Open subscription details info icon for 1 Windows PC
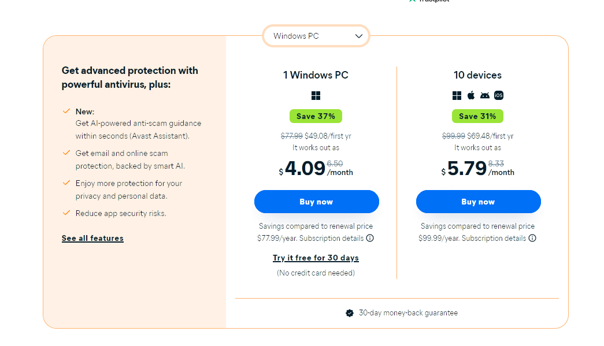 coord(370,238)
